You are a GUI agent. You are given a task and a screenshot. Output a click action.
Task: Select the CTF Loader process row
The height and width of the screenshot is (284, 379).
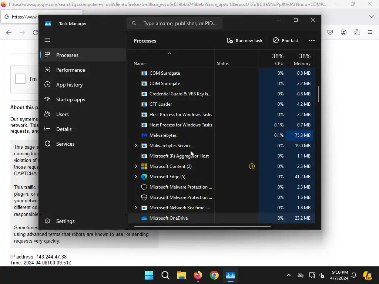click(x=221, y=104)
